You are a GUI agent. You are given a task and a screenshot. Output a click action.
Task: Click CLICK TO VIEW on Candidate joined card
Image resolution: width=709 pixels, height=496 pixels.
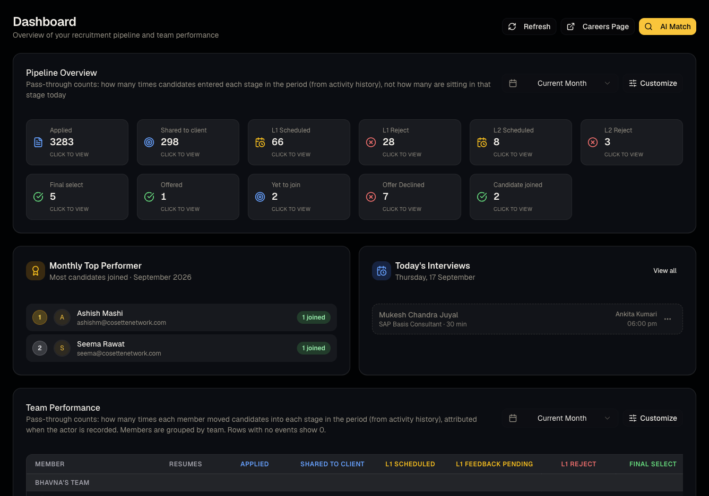click(513, 209)
